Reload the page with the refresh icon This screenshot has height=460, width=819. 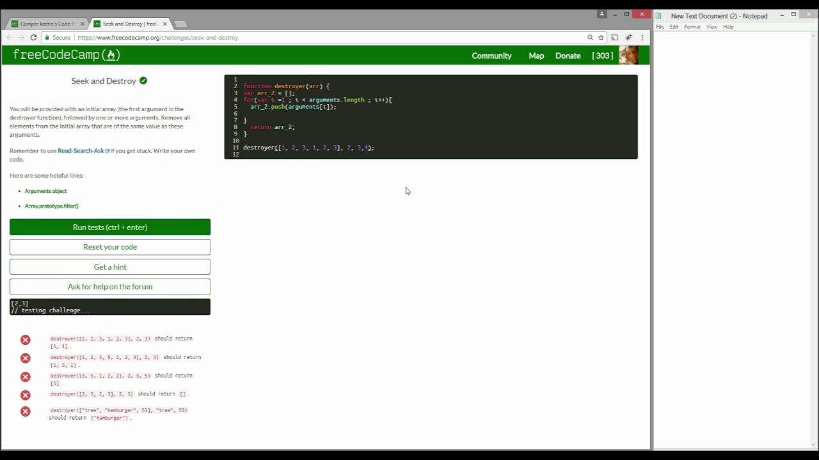click(33, 38)
